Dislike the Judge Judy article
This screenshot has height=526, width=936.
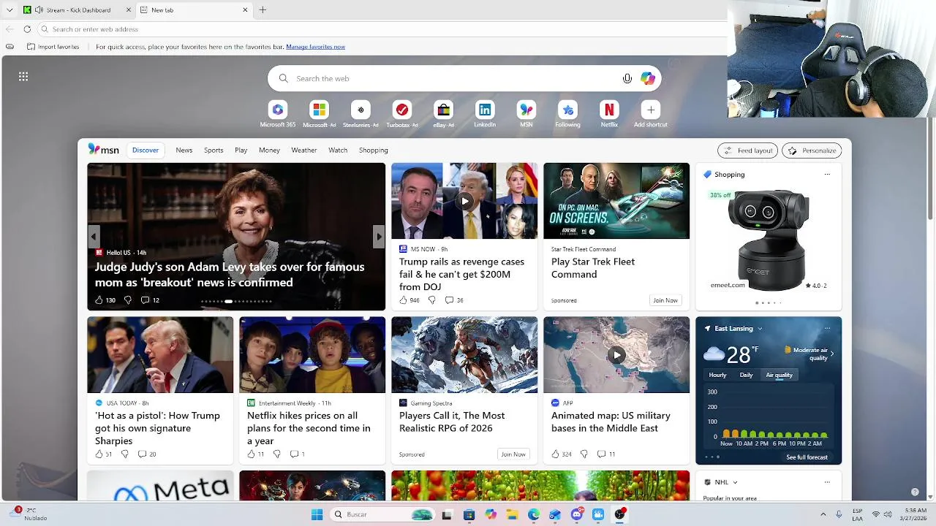point(128,300)
